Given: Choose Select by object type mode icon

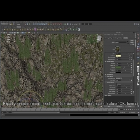Looking at the screenshot, I should point(27,24).
